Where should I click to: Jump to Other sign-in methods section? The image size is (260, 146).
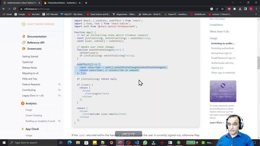[223, 73]
